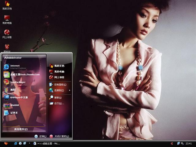Select the recycle bin desktop icon
This screenshot has height=147, width=196.
point(7,48)
